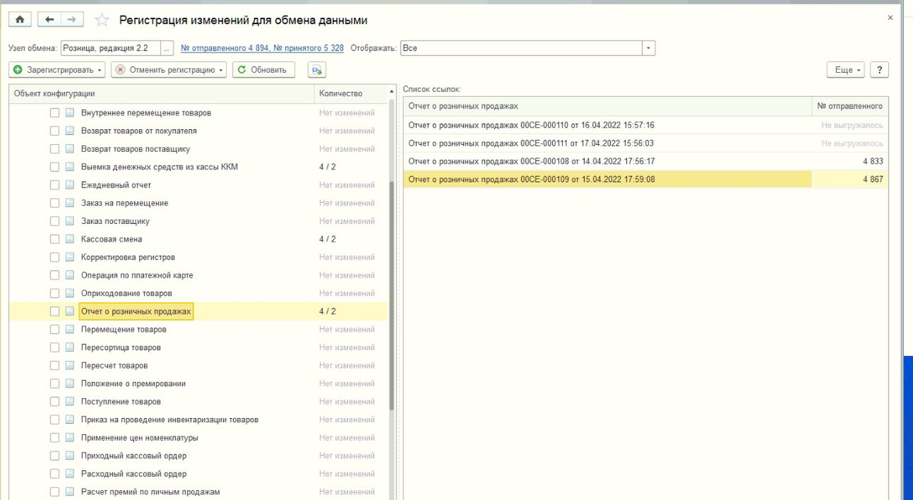
Task: Close the form with the X button
Action: coord(890,18)
